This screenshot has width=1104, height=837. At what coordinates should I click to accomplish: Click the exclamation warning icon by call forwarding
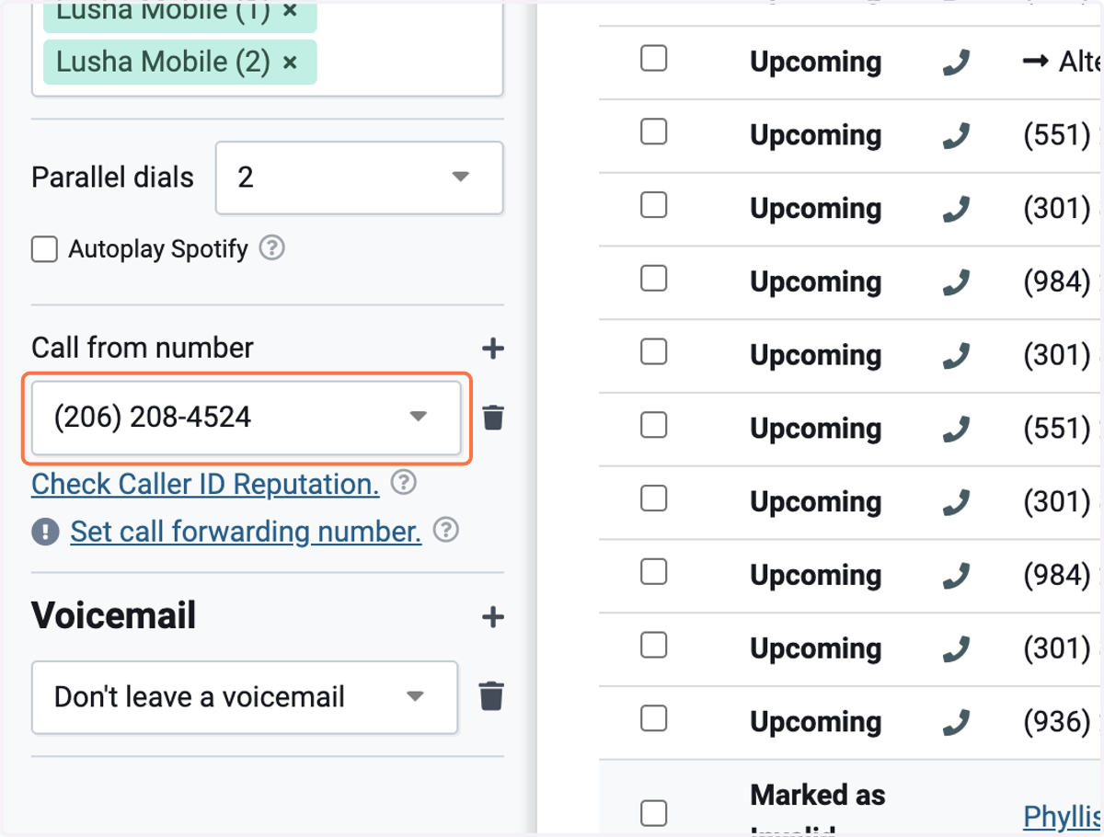point(45,532)
